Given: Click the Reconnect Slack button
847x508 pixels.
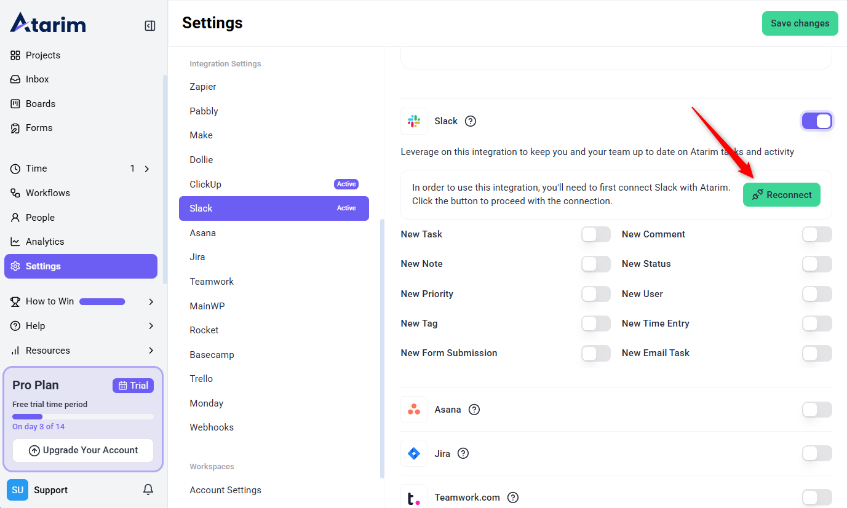Looking at the screenshot, I should [x=781, y=195].
